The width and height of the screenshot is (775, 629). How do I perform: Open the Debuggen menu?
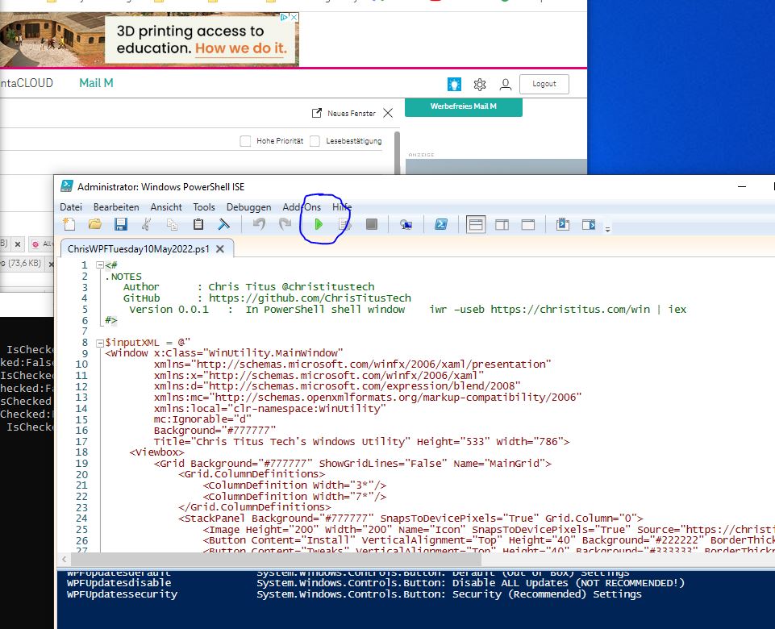tap(248, 207)
